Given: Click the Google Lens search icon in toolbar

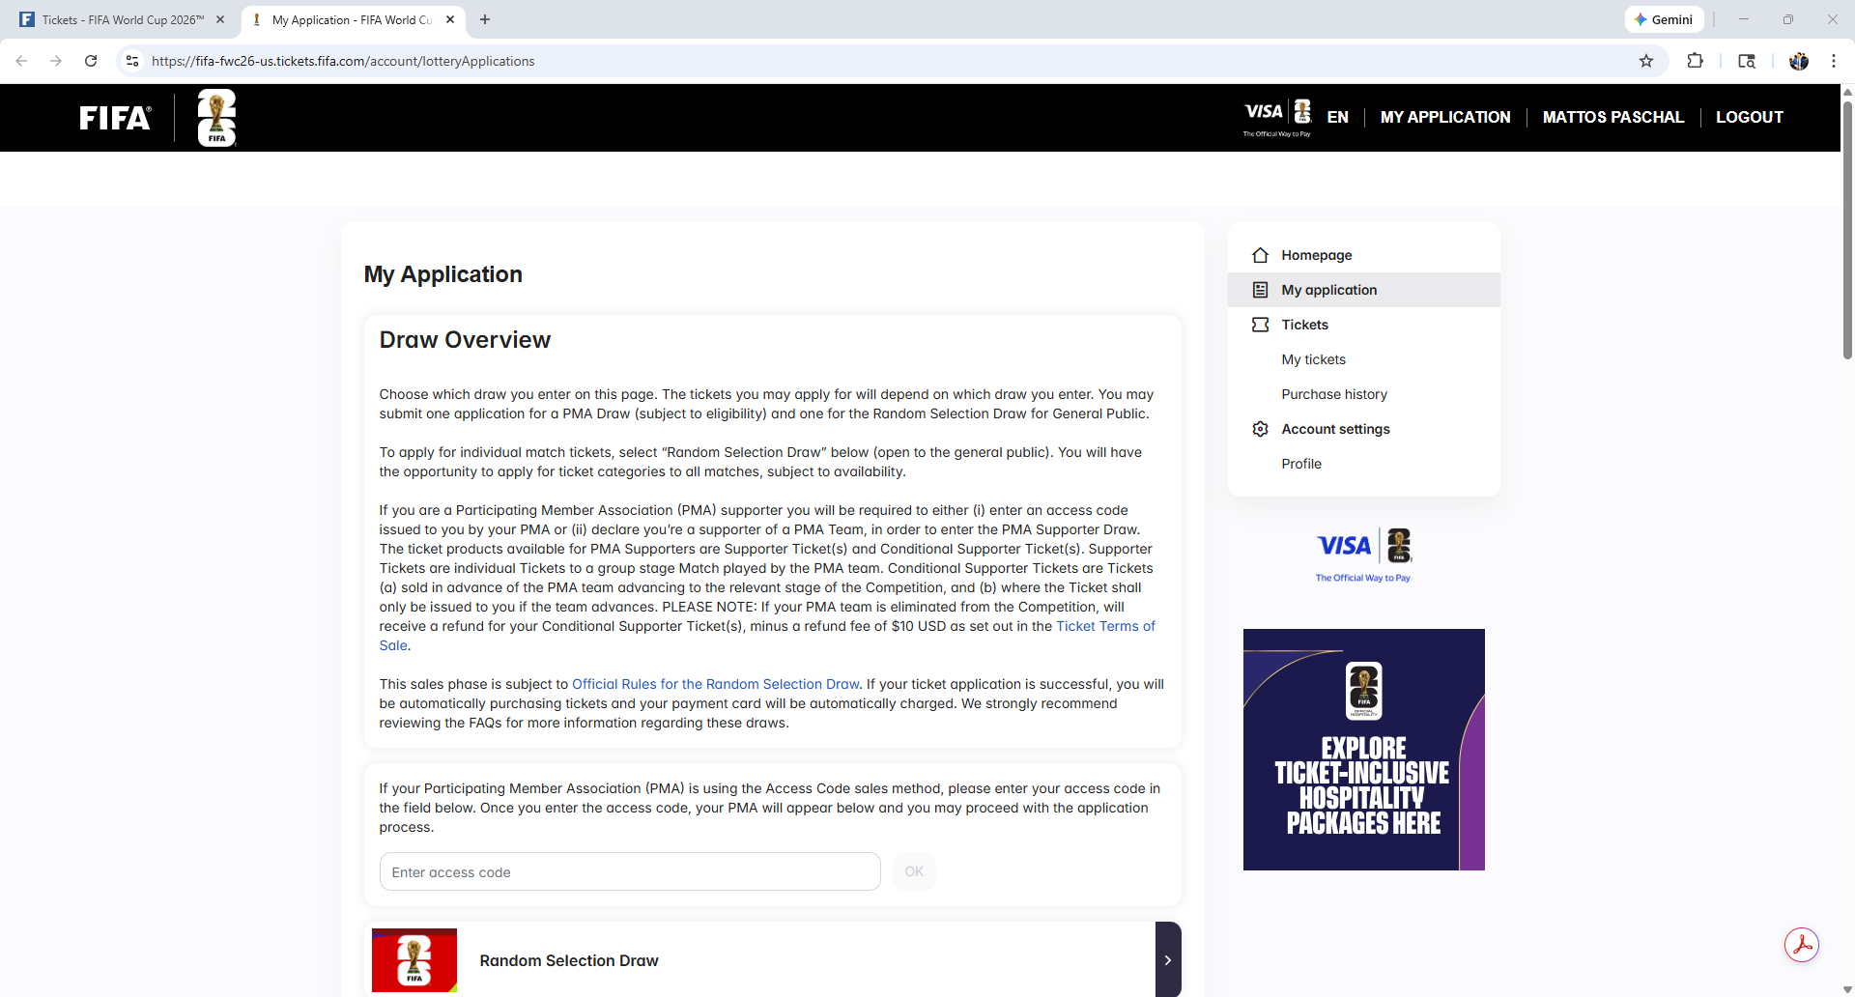Looking at the screenshot, I should point(1747,61).
